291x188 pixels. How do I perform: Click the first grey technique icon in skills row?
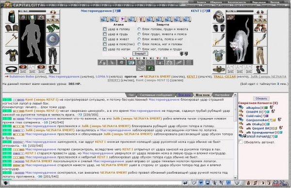coord(102,62)
